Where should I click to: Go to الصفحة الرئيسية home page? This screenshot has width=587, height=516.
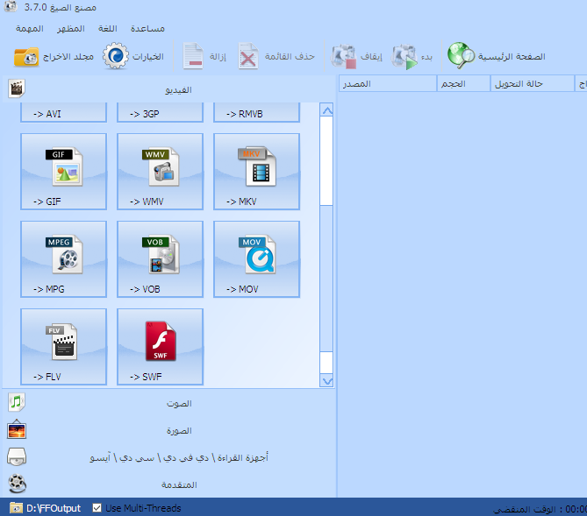496,57
